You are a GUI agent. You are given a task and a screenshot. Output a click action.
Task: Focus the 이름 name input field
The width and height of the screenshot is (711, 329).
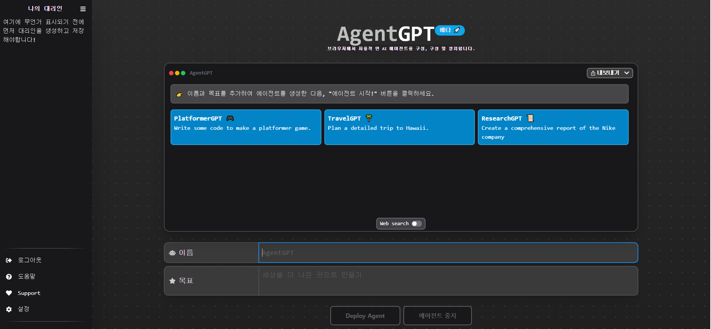click(448, 253)
